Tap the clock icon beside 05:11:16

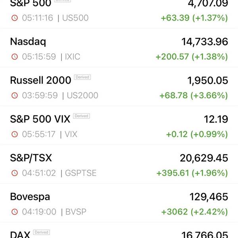point(15,18)
